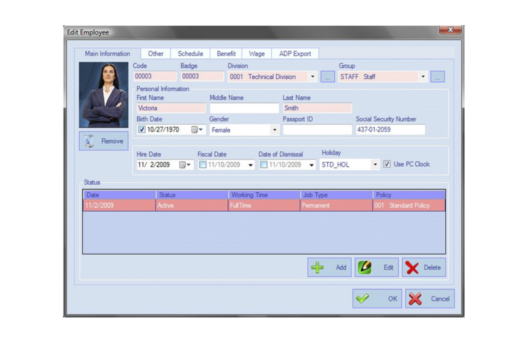Toggle the Use PC Clock checkbox
Image resolution: width=528 pixels, height=343 pixels.
coord(387,164)
